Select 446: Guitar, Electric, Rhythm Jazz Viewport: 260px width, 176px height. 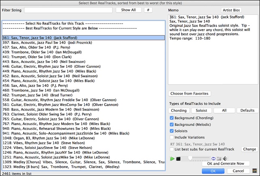(x=83, y=67)
